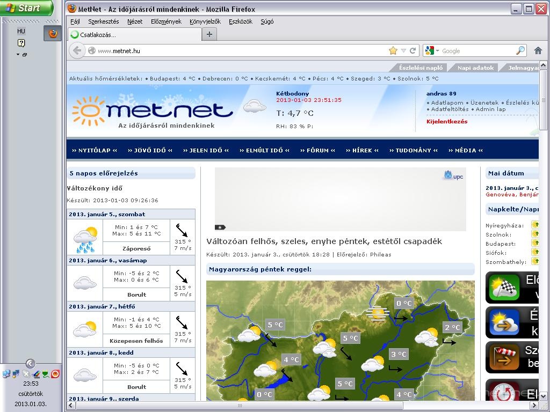The image size is (550, 412).
Task: Open the URL history dropdown arrow
Action: (x=403, y=50)
